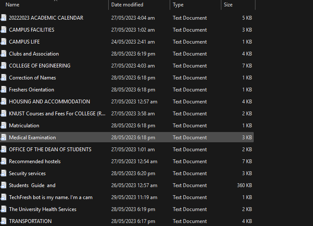Select the icon for Security services file

tap(4, 173)
